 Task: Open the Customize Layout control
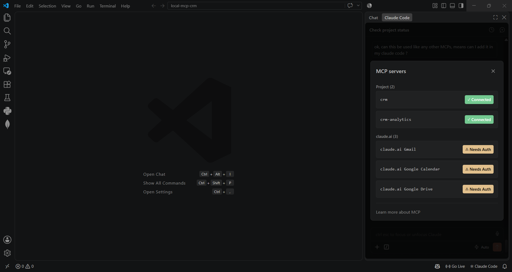(435, 6)
